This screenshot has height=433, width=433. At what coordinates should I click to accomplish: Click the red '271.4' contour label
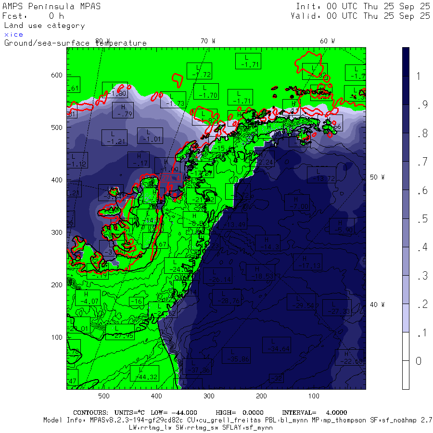[171, 178]
